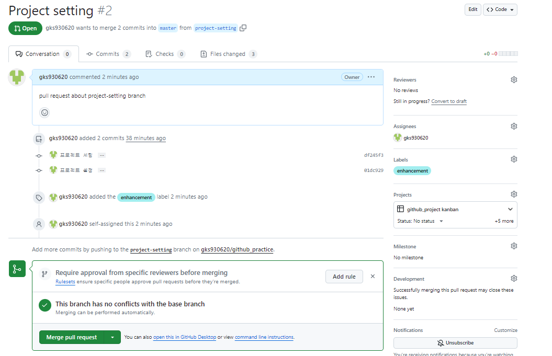
Task: Open the Rulesets link
Action: point(65,281)
